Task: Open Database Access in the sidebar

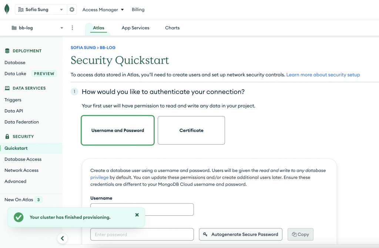Action: pyautogui.click(x=23, y=159)
